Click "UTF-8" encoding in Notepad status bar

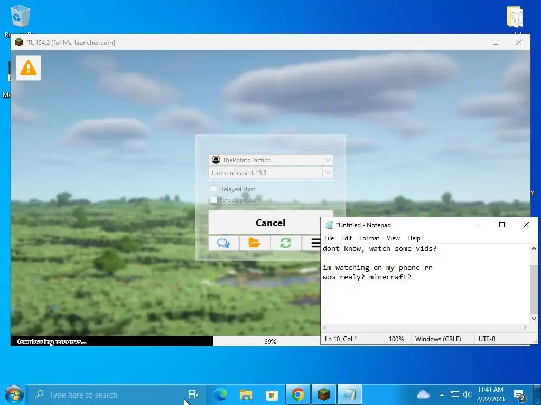point(487,339)
